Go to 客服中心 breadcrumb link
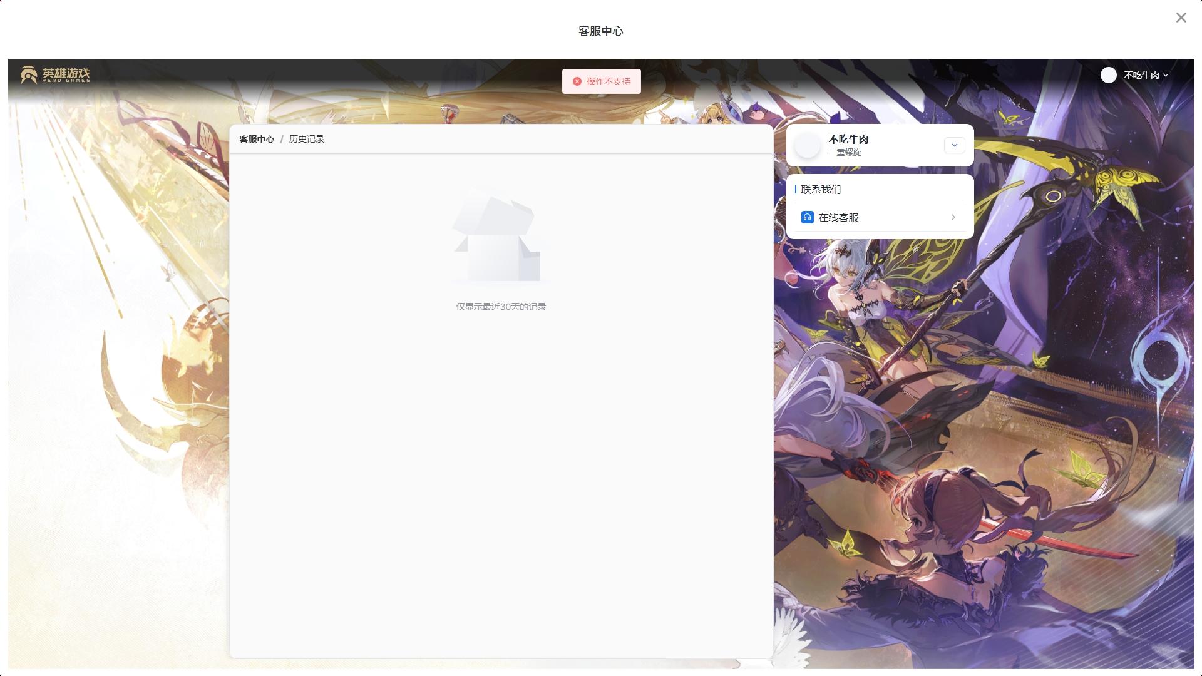Viewport: 1202px width, 676px height. (x=257, y=139)
